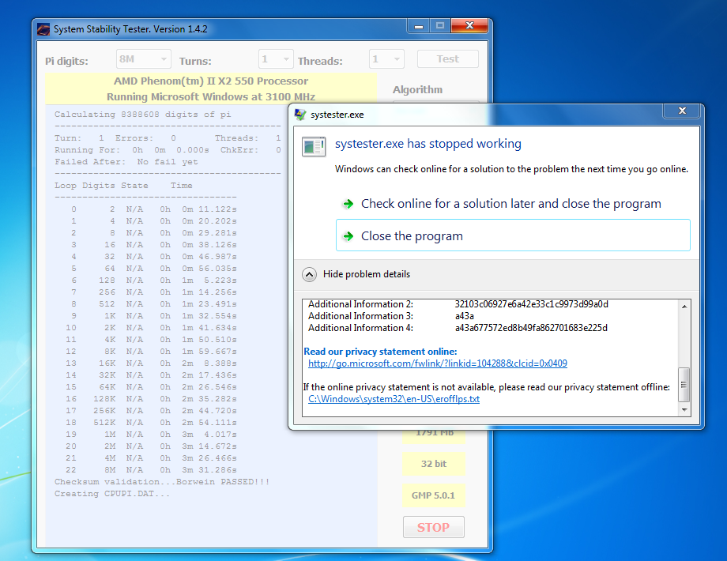Image resolution: width=727 pixels, height=561 pixels.
Task: Click the Additional Information 2 hash value
Action: tap(531, 304)
